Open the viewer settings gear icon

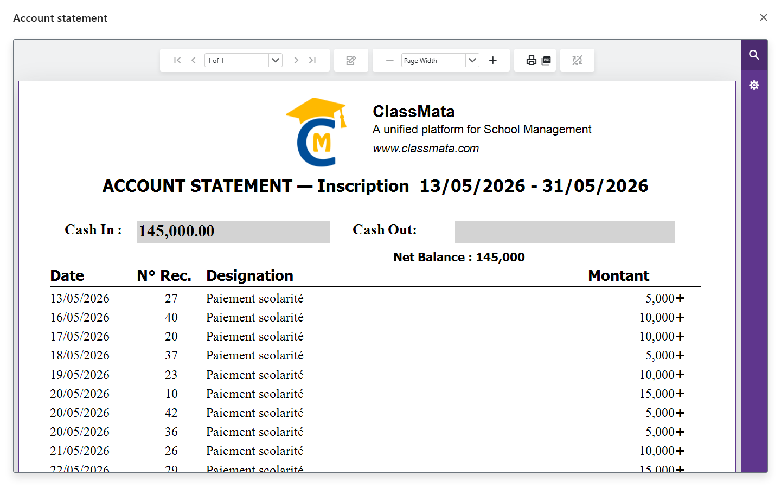754,85
